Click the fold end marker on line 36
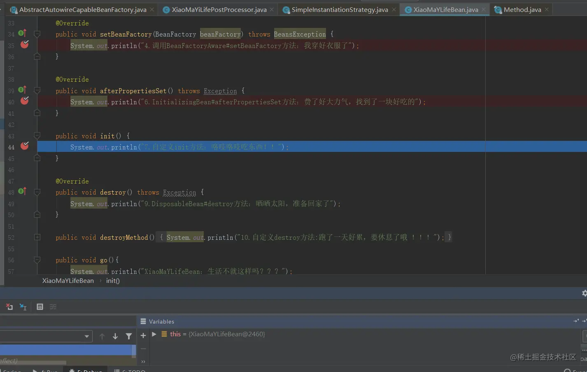The image size is (587, 372). tap(37, 56)
